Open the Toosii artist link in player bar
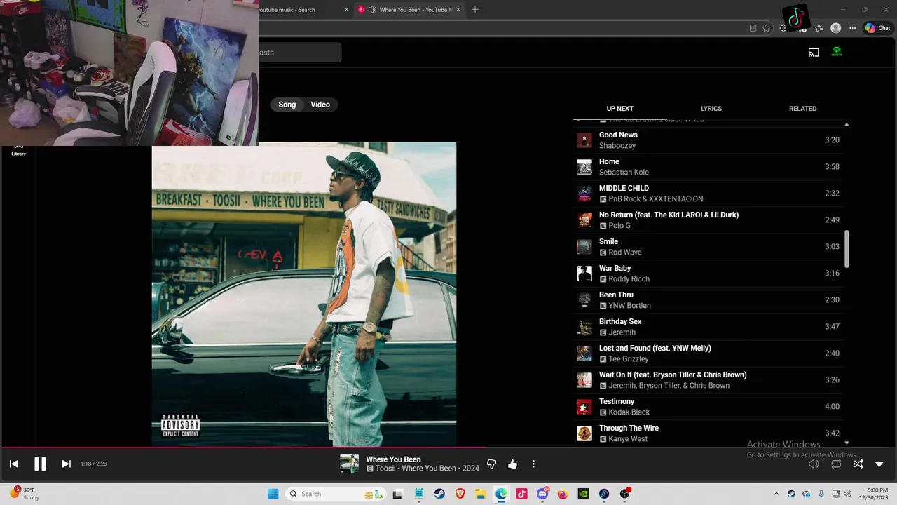897x505 pixels. click(x=386, y=469)
